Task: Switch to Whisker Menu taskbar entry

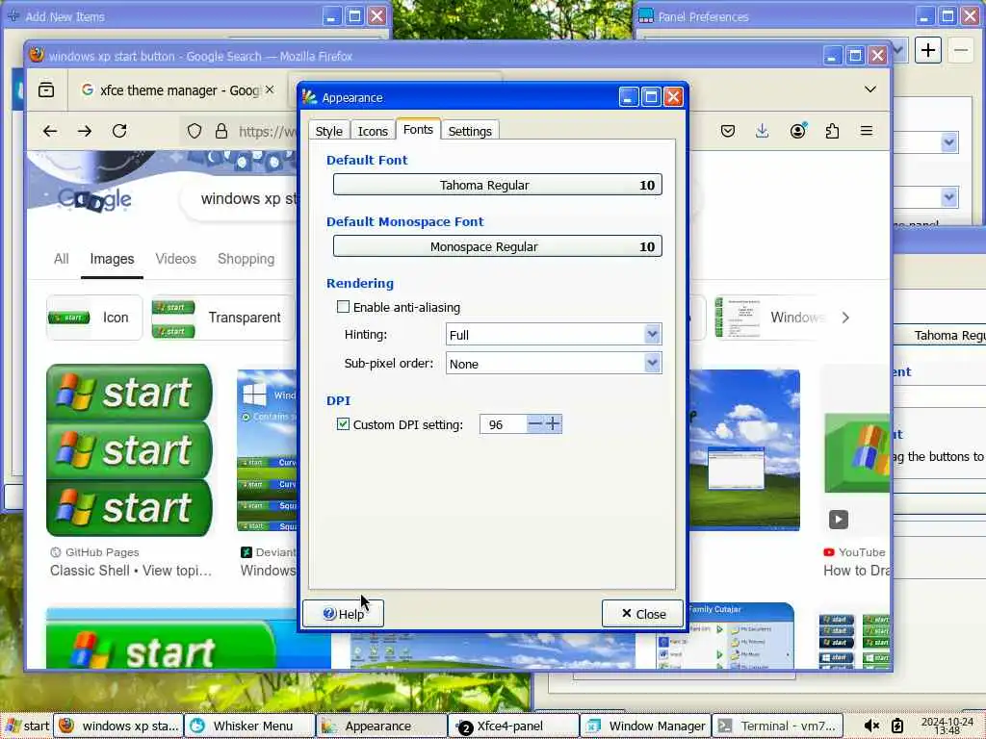Action: (249, 726)
